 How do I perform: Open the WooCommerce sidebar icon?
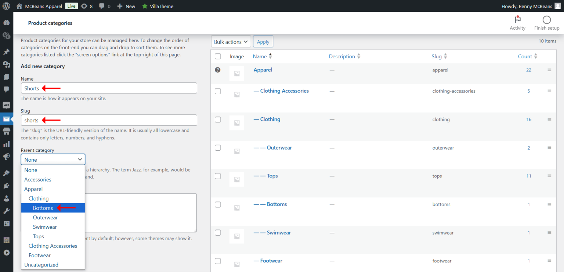tap(6, 106)
